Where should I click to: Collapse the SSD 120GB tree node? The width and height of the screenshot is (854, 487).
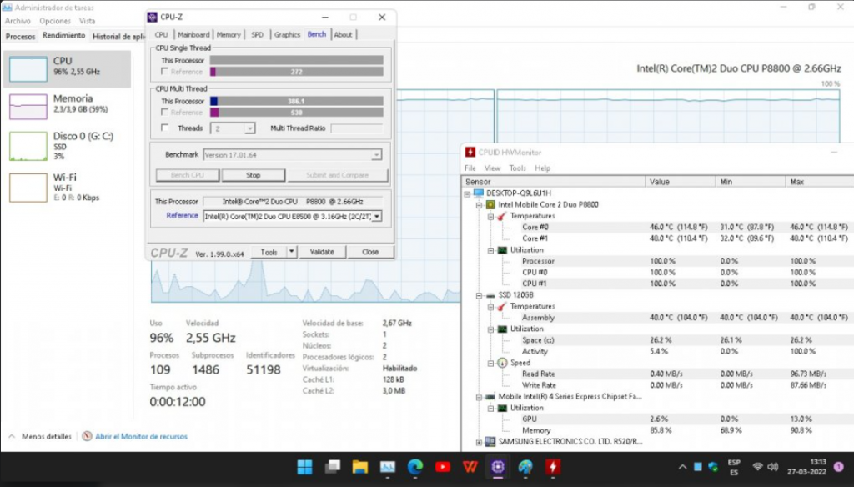click(479, 295)
